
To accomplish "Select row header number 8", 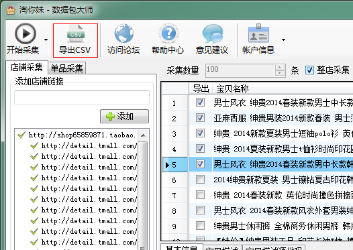I will [174, 211].
